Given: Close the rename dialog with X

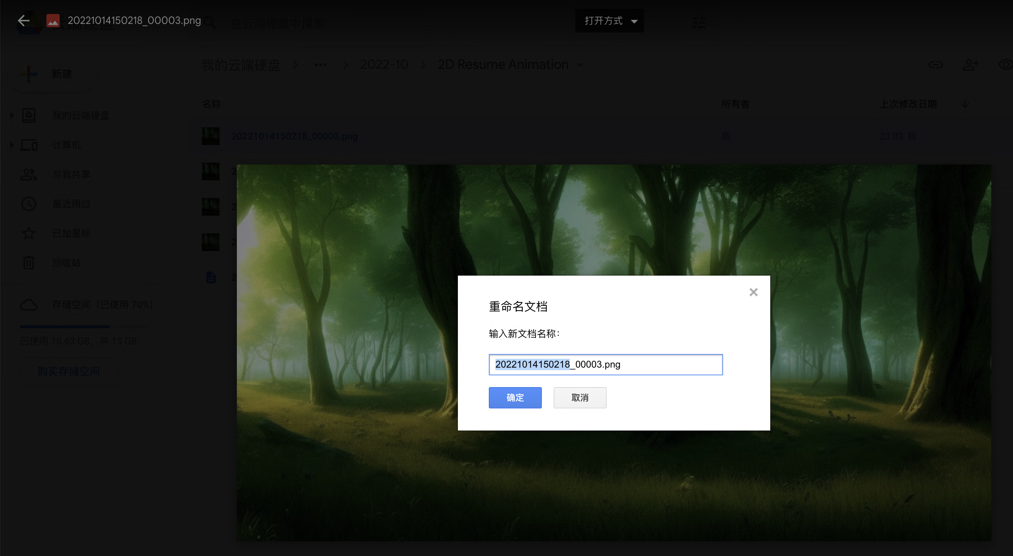Looking at the screenshot, I should (x=753, y=292).
